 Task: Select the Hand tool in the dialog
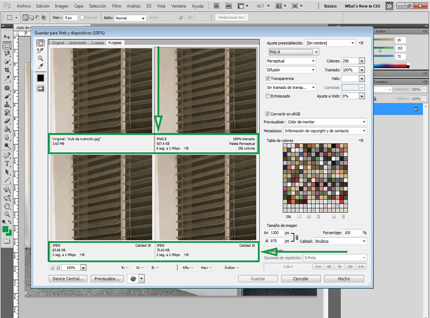coord(41,43)
